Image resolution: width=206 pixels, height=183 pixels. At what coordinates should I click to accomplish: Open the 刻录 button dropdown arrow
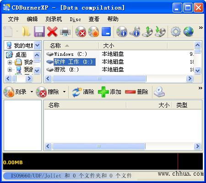(32, 92)
